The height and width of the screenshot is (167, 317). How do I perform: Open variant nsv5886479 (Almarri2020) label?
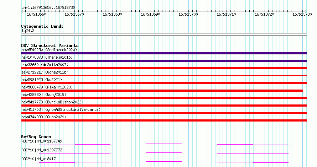[47, 87]
